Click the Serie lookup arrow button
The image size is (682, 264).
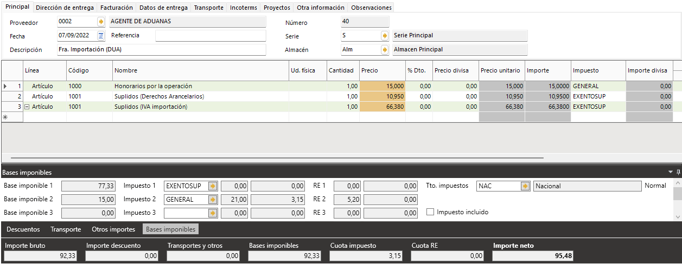point(385,36)
